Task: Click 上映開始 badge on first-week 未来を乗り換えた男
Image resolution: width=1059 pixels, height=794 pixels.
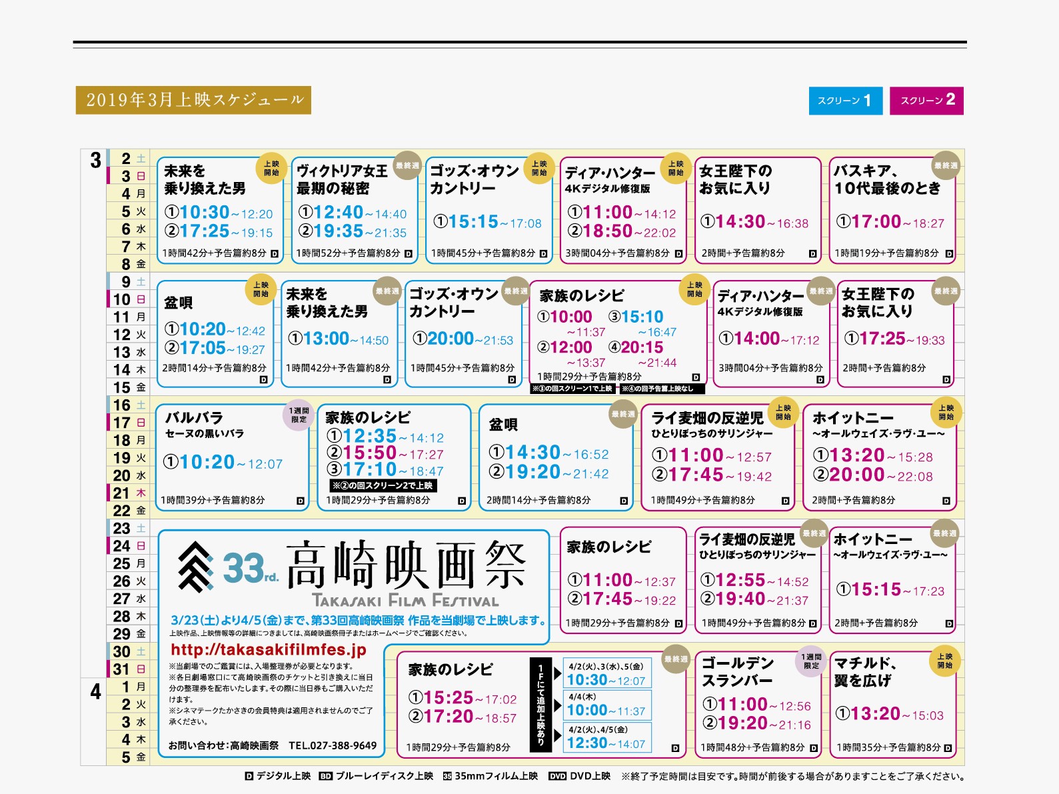Action: coord(271,168)
